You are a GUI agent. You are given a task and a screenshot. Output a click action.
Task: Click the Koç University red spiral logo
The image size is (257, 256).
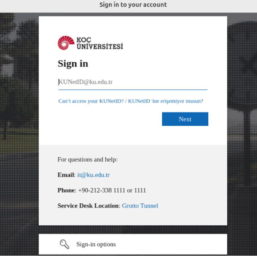pyautogui.click(x=66, y=43)
